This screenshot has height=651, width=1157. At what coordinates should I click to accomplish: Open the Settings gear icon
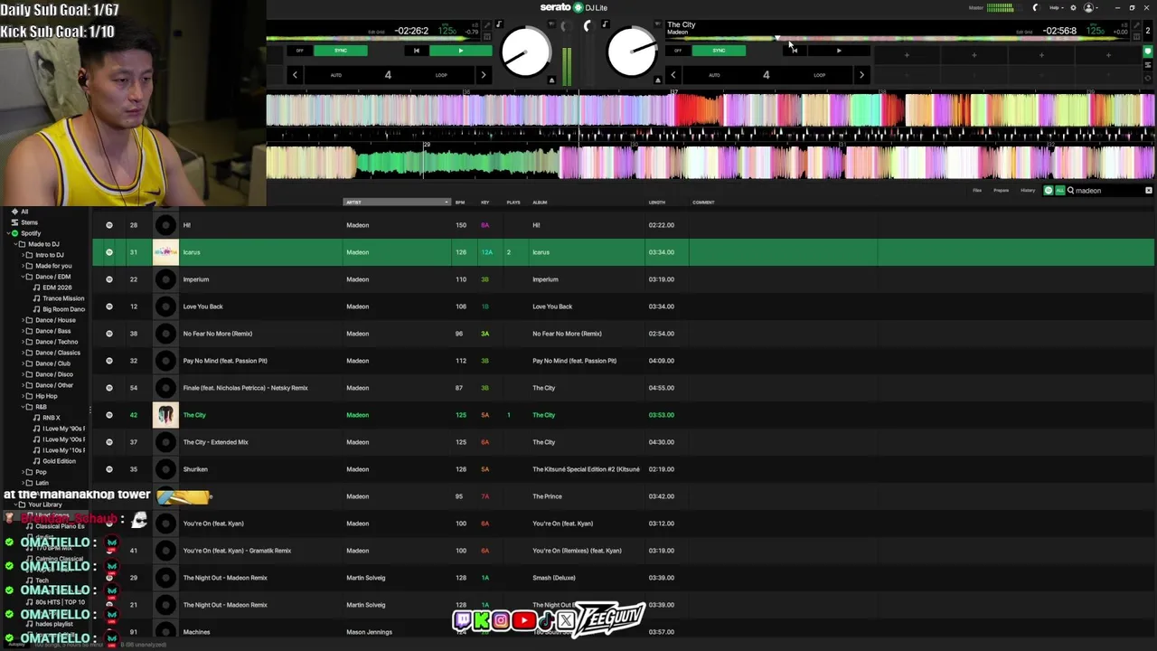[1073, 7]
